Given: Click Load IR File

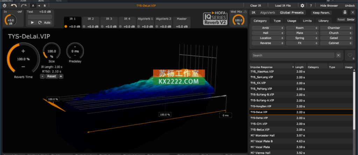Looking at the screenshot, I should tap(282, 6).
